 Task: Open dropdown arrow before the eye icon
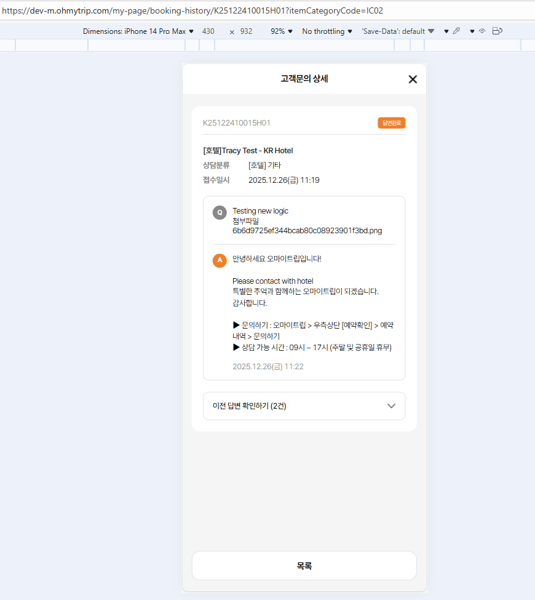(x=472, y=31)
